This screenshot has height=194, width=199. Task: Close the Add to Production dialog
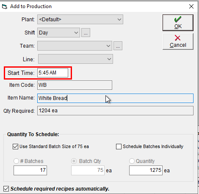click(191, 6)
